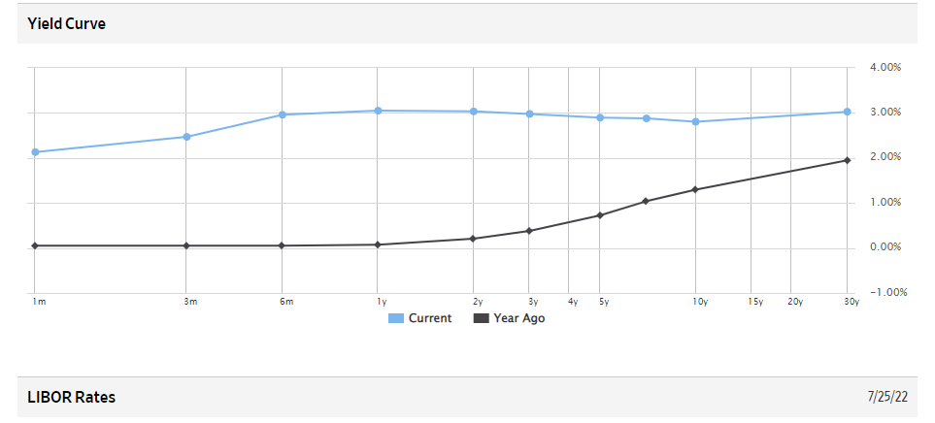
Task: Click the Current line's 1m data point
Action: coord(35,152)
